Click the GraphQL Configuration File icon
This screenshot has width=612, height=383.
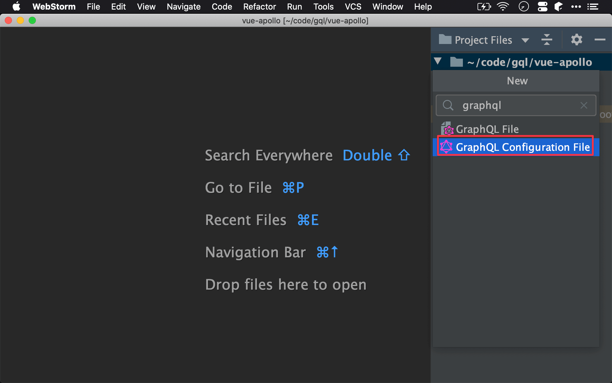click(446, 147)
